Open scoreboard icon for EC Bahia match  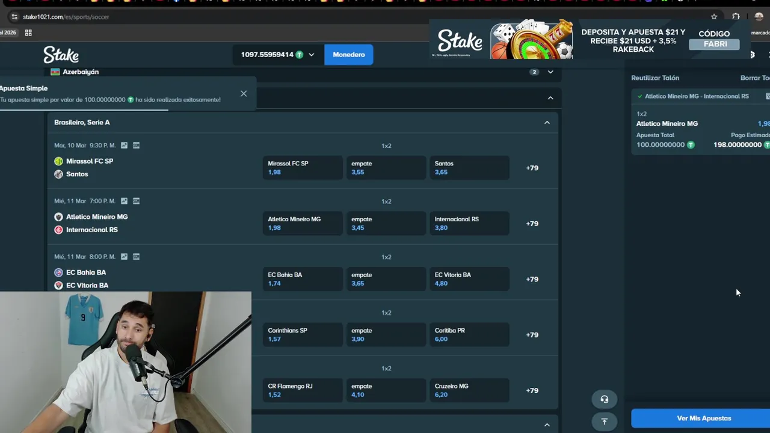point(136,256)
